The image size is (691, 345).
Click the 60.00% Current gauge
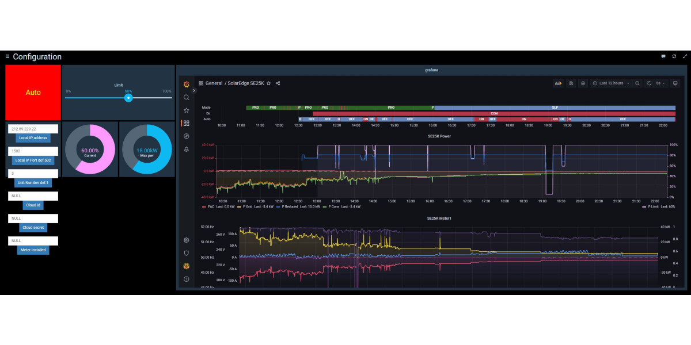click(90, 149)
